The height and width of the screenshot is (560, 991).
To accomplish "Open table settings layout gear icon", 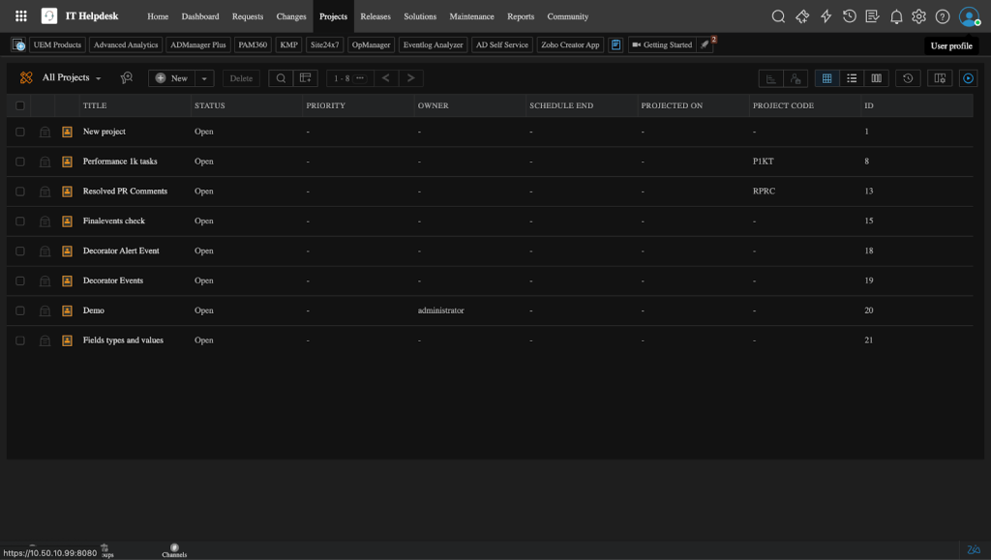I will (x=940, y=78).
